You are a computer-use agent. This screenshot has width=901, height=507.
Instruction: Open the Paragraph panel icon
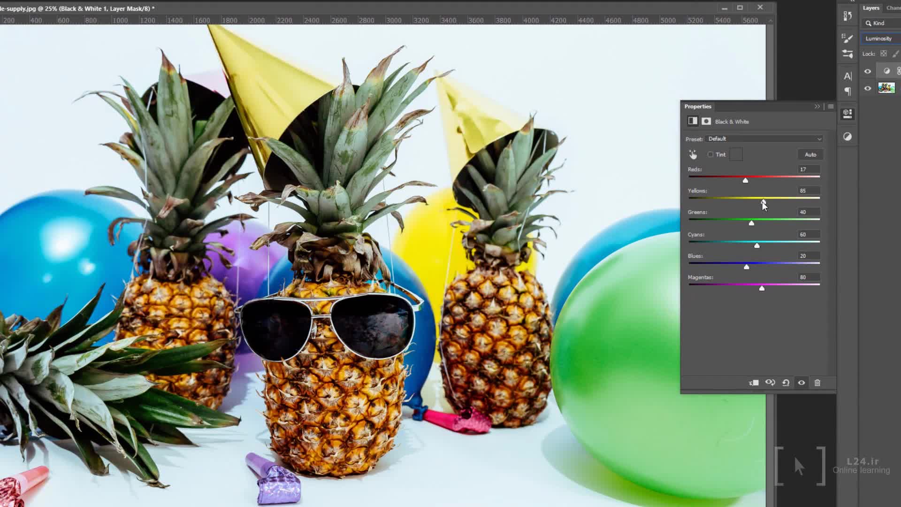(848, 91)
